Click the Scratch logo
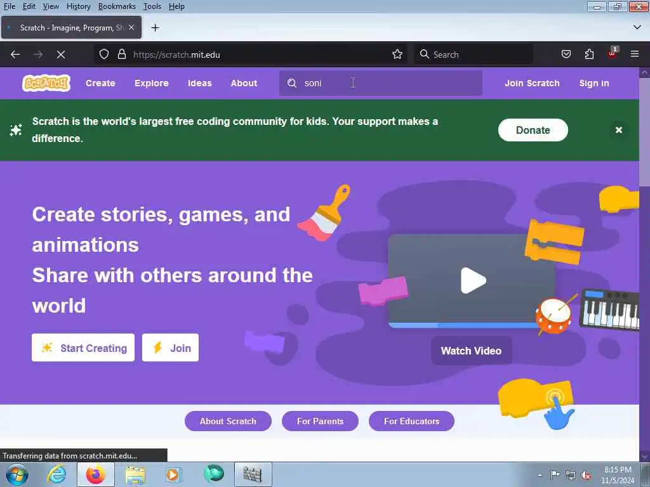The height and width of the screenshot is (487, 650). point(46,83)
